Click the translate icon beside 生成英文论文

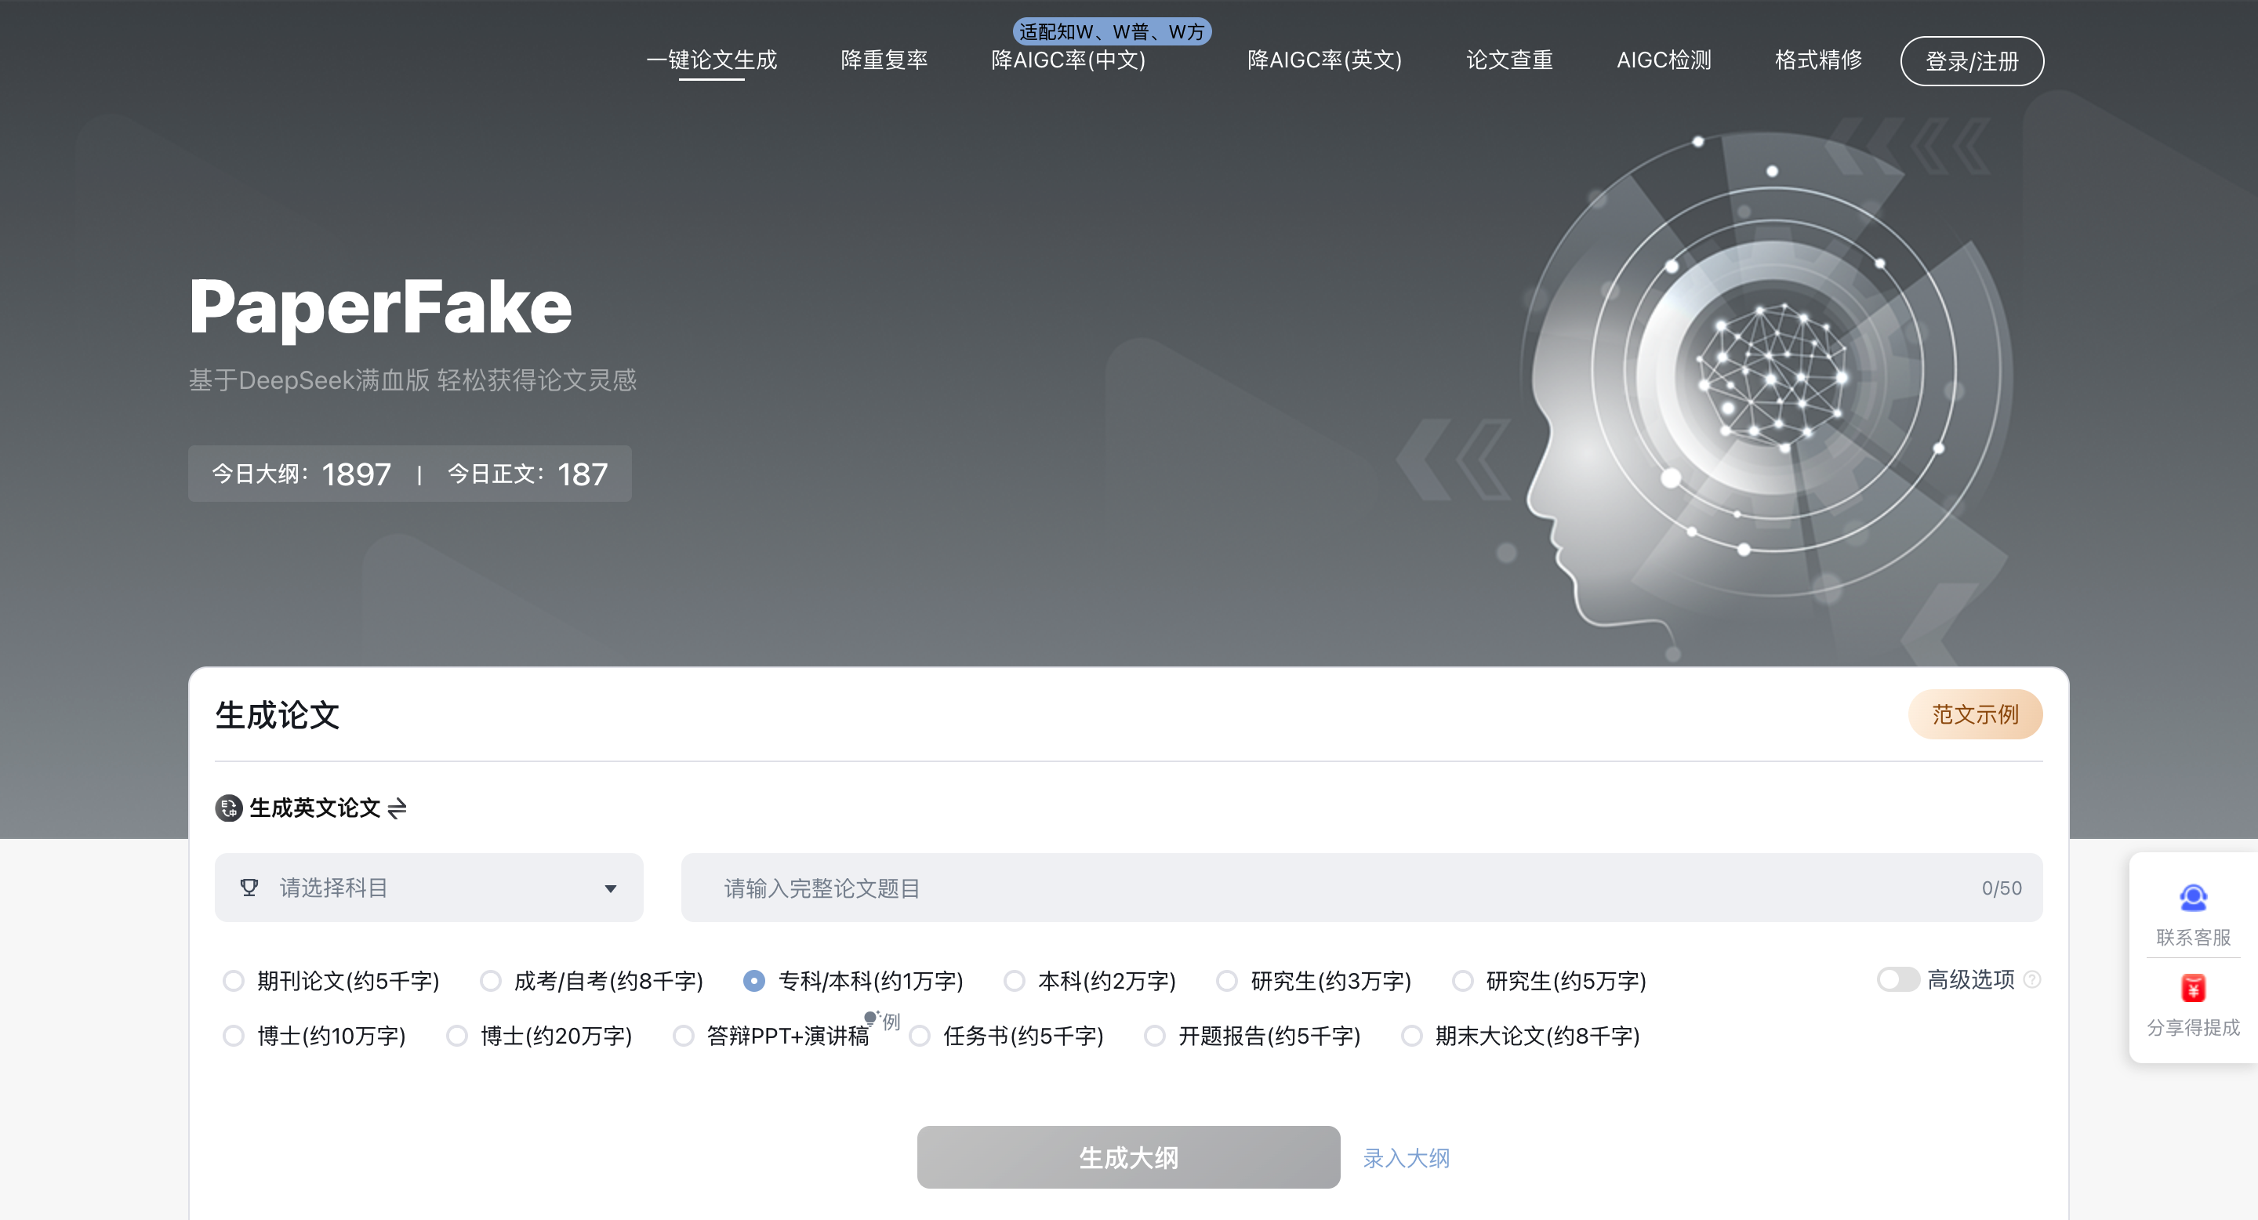[x=229, y=808]
